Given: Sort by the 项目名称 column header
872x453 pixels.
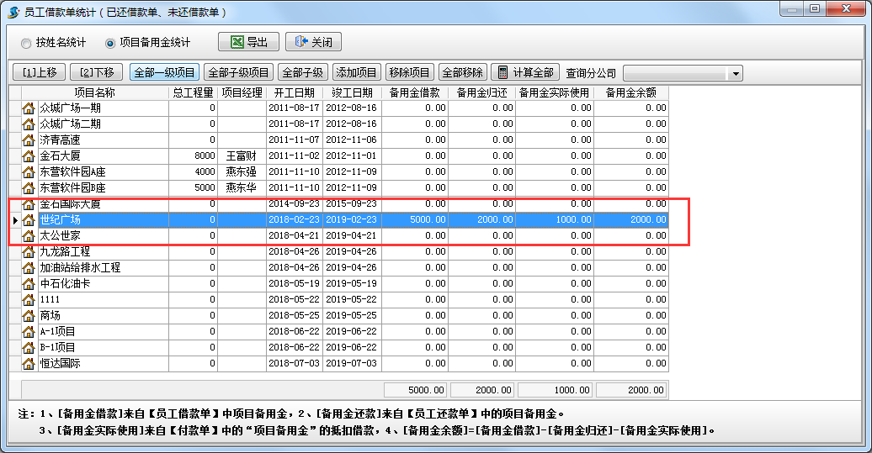Looking at the screenshot, I should click(x=94, y=92).
